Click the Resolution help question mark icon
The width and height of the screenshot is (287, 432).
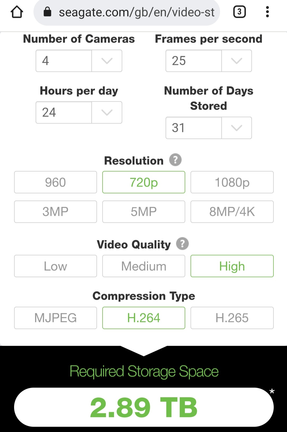175,160
